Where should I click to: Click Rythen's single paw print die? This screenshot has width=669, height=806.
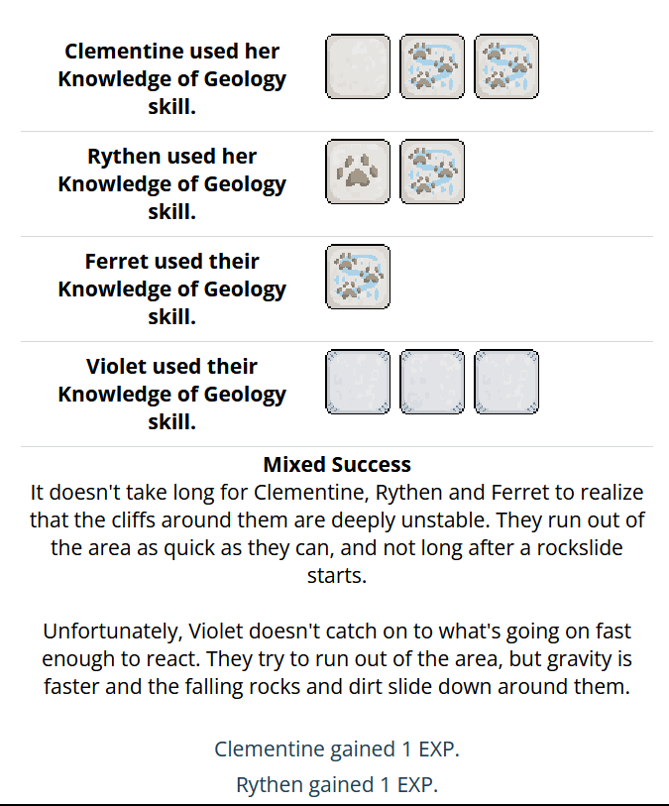tap(358, 172)
